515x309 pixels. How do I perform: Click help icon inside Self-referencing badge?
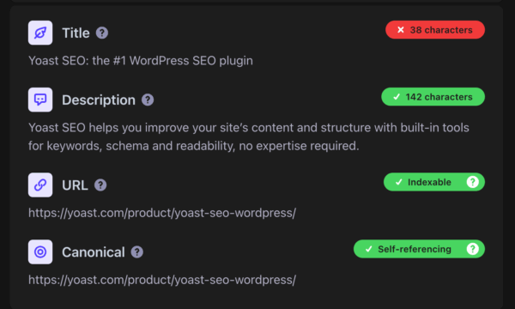pos(472,249)
